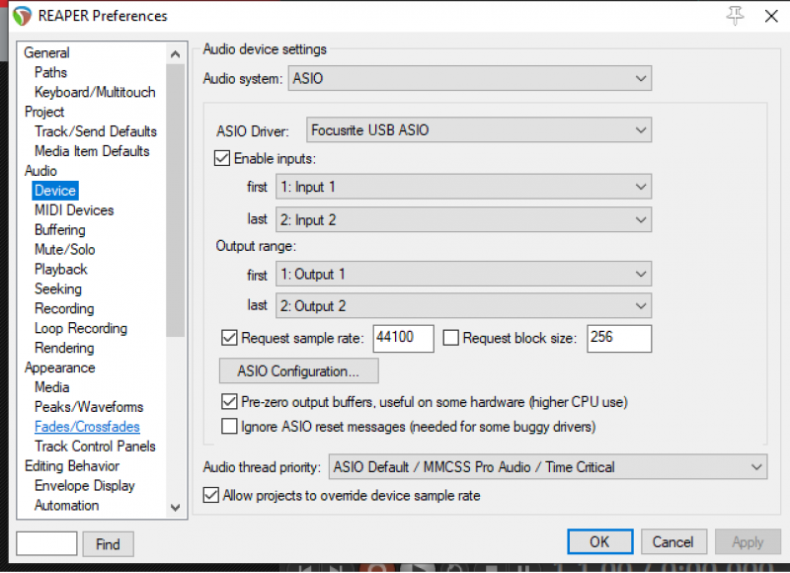Uncheck Request sample rate option
This screenshot has height=573, width=790.
click(230, 339)
